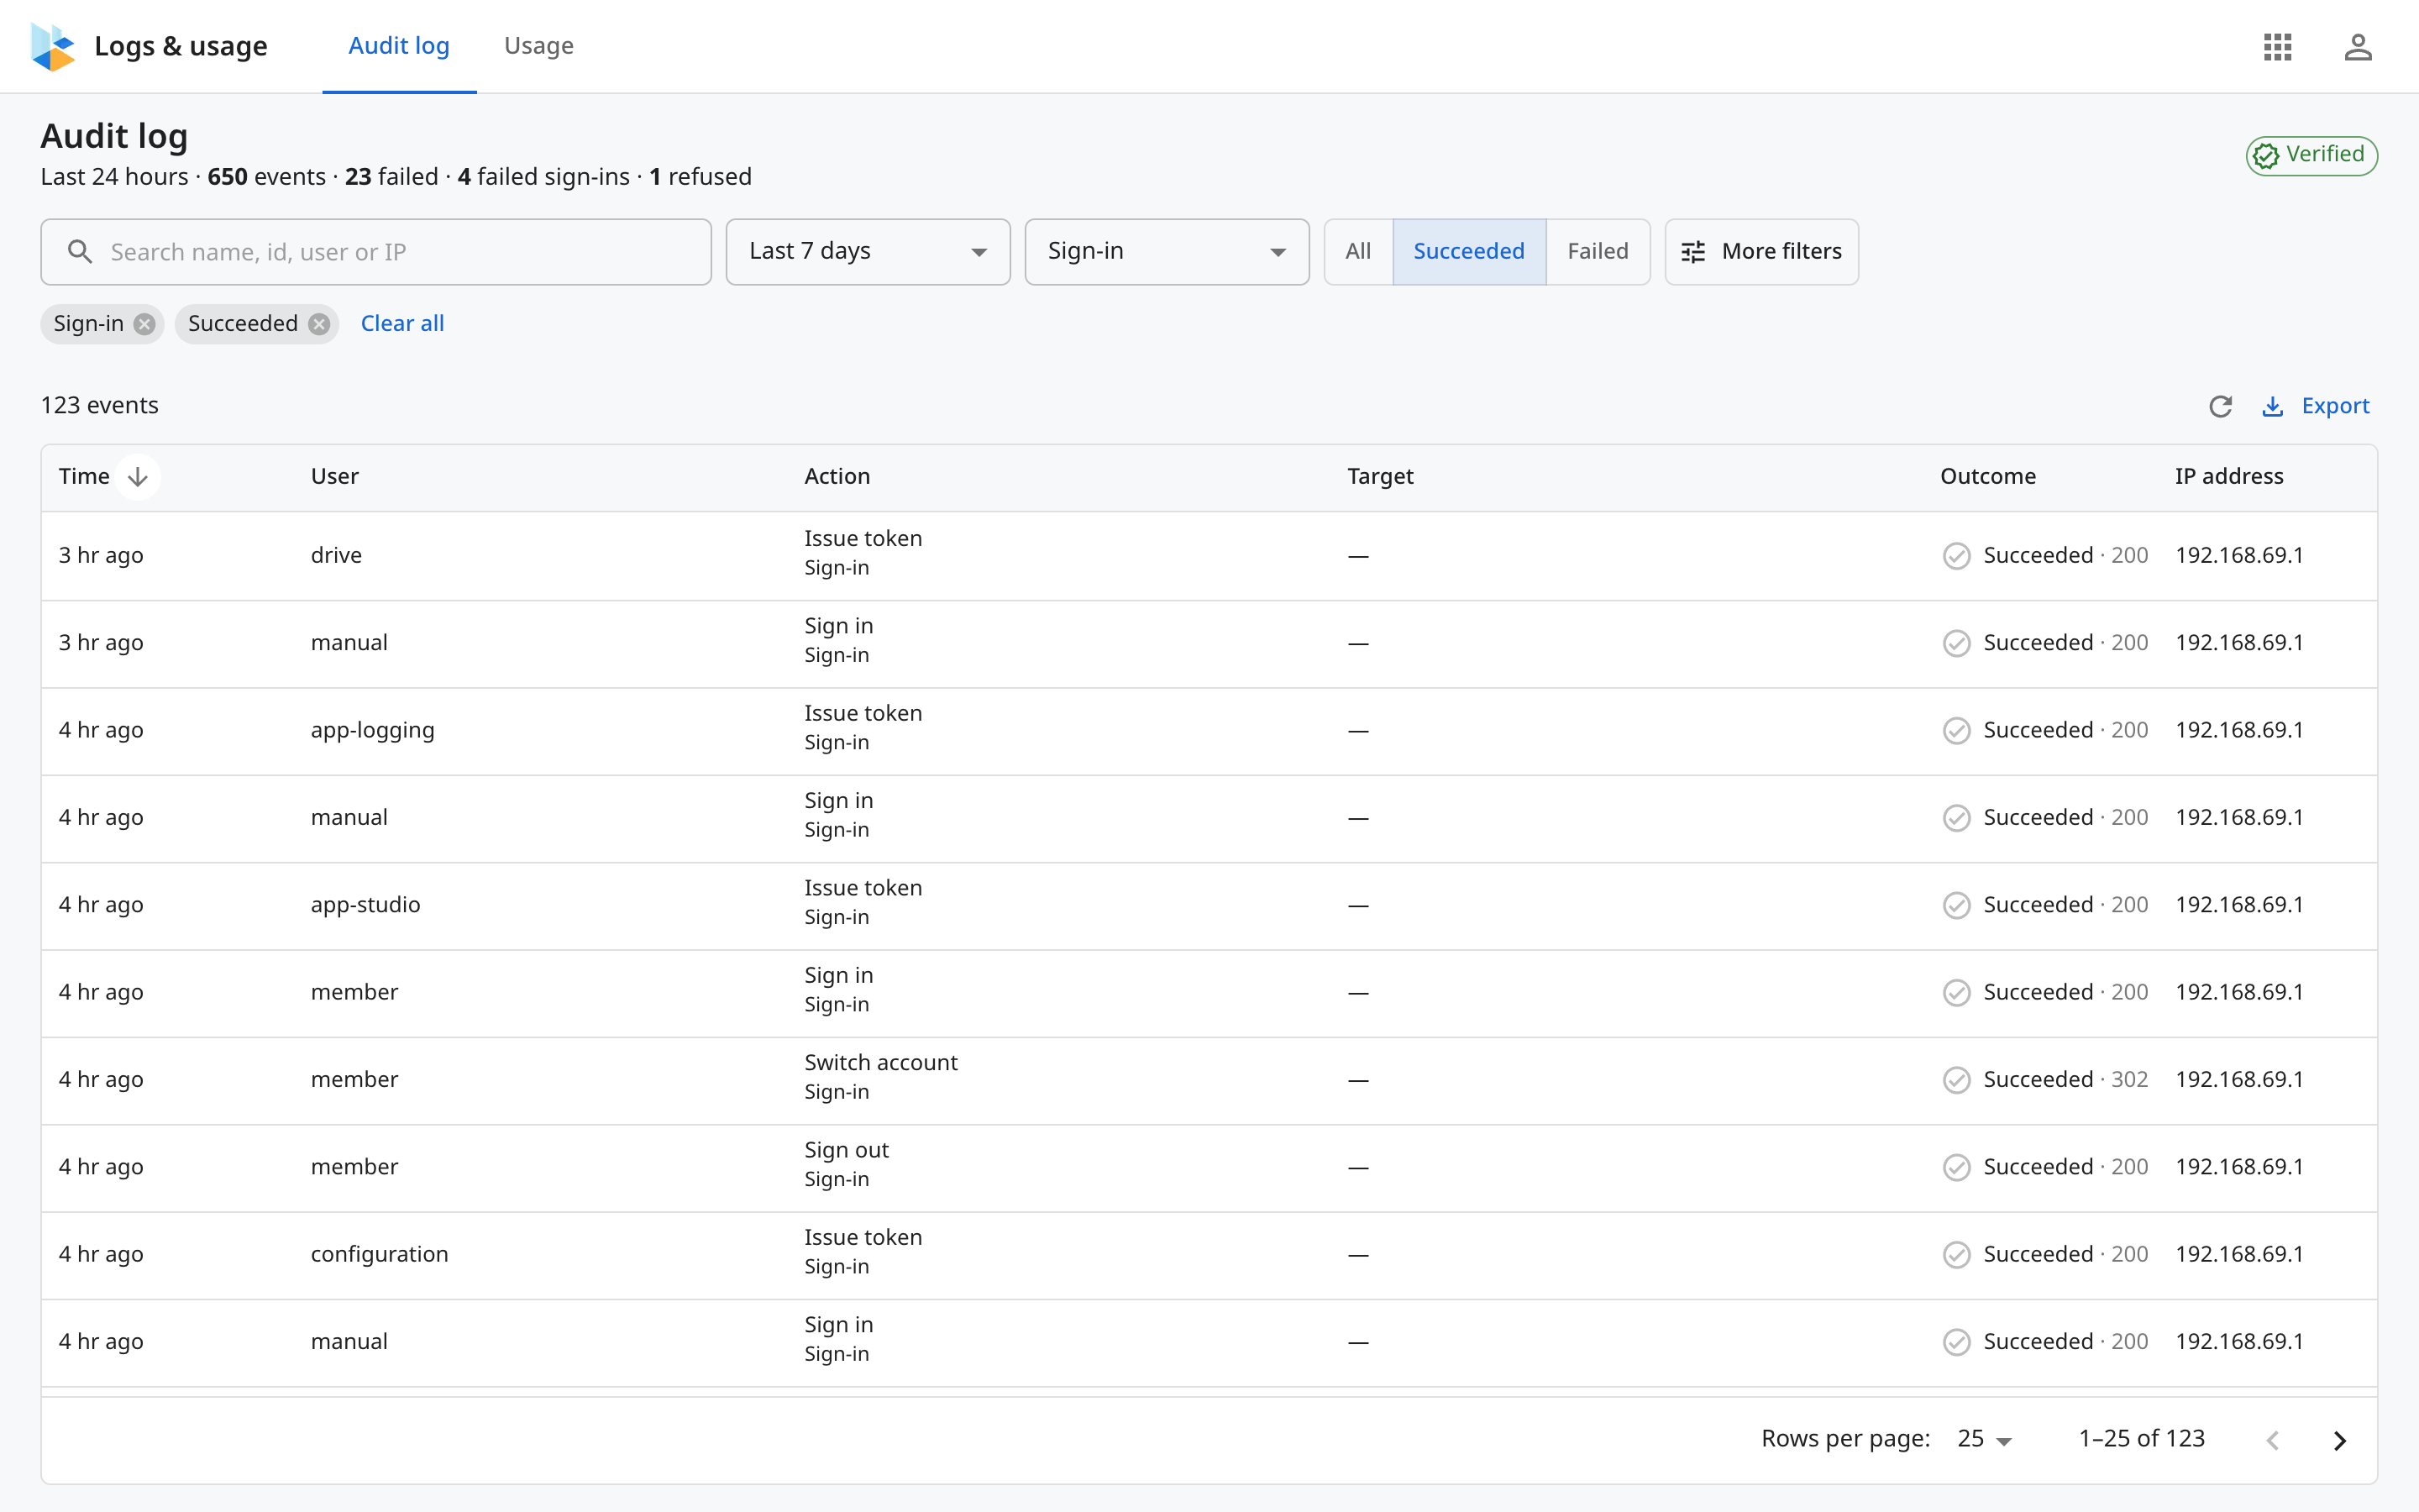Switch to the Usage tab
2419x1512 pixels.
point(538,46)
